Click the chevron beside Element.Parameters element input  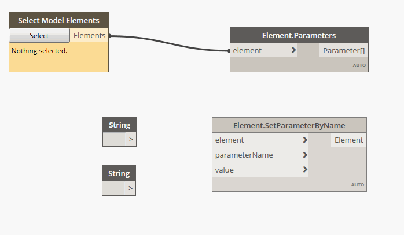(293, 50)
